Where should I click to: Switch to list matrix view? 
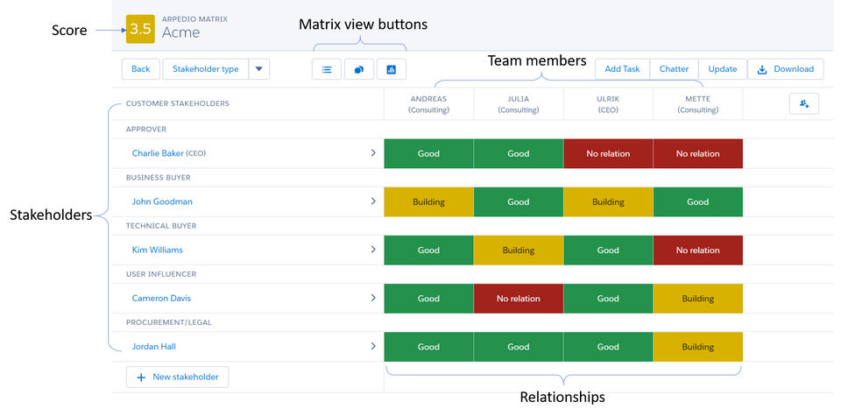pyautogui.click(x=327, y=69)
